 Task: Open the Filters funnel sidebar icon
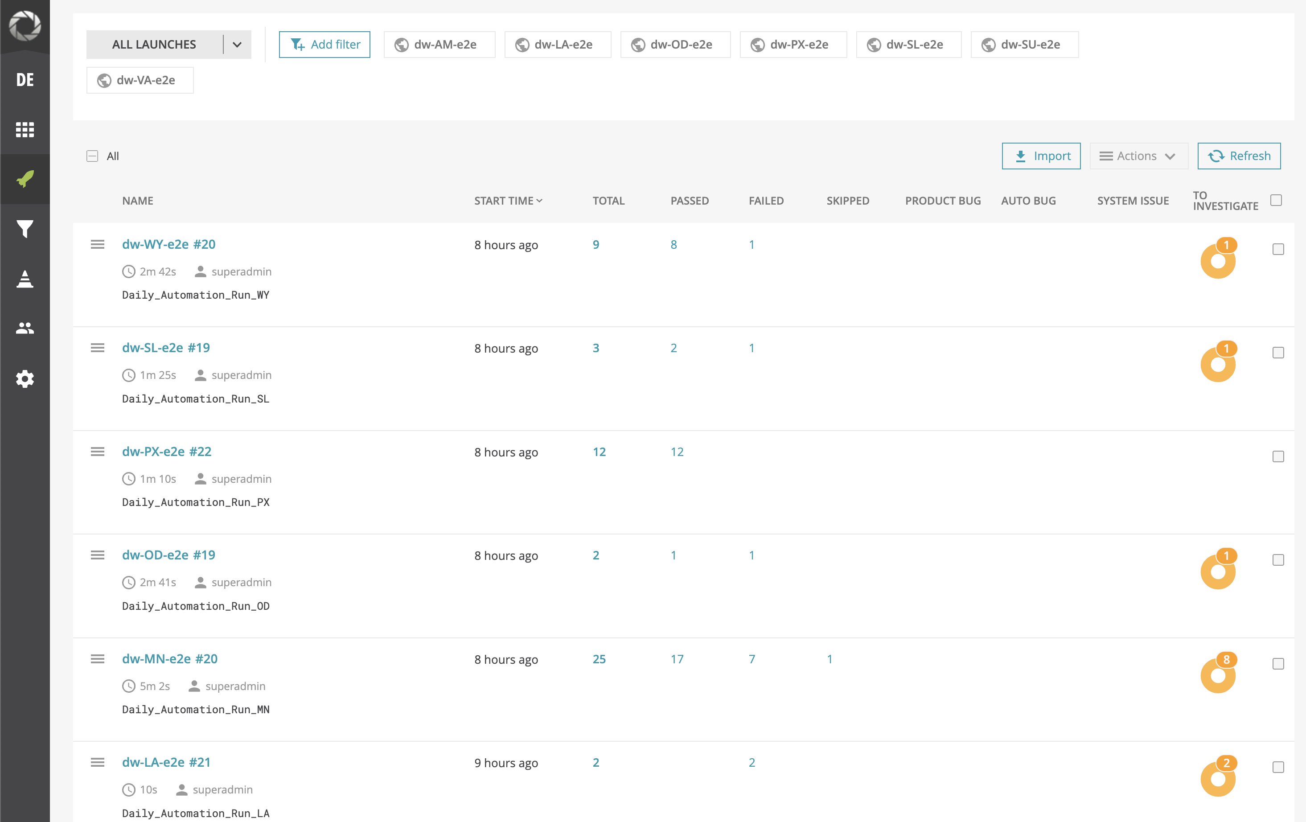25,228
